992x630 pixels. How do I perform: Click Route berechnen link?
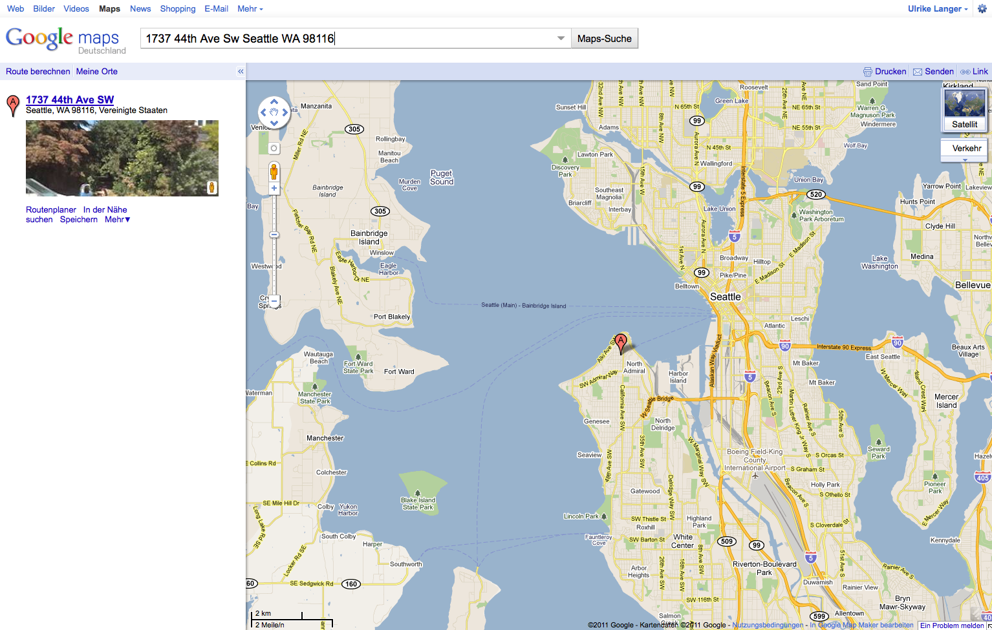38,72
